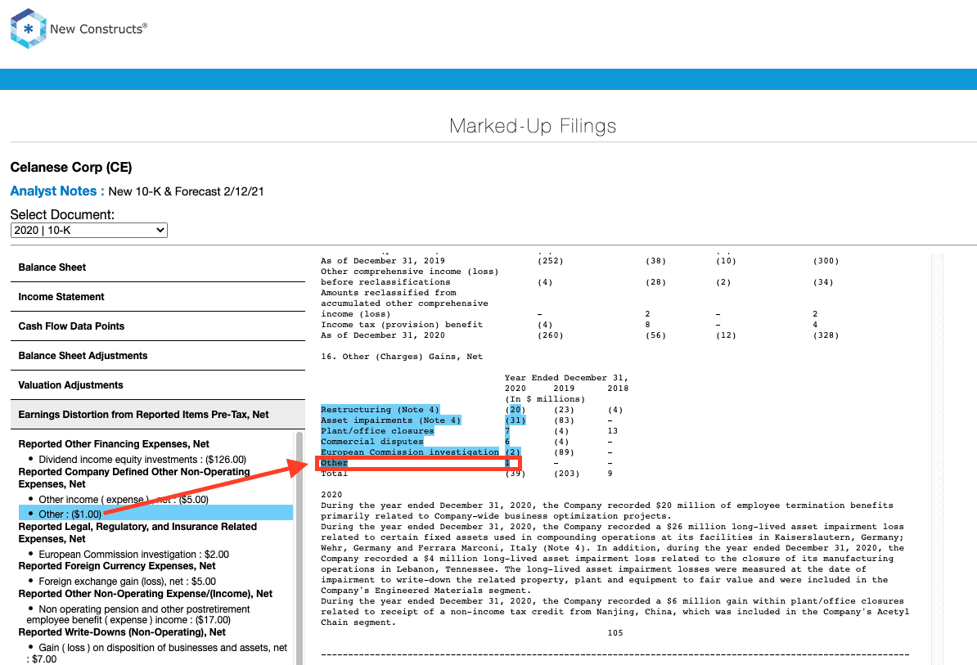Select the highlighted Other: ($1.00) item

pyautogui.click(x=155, y=513)
